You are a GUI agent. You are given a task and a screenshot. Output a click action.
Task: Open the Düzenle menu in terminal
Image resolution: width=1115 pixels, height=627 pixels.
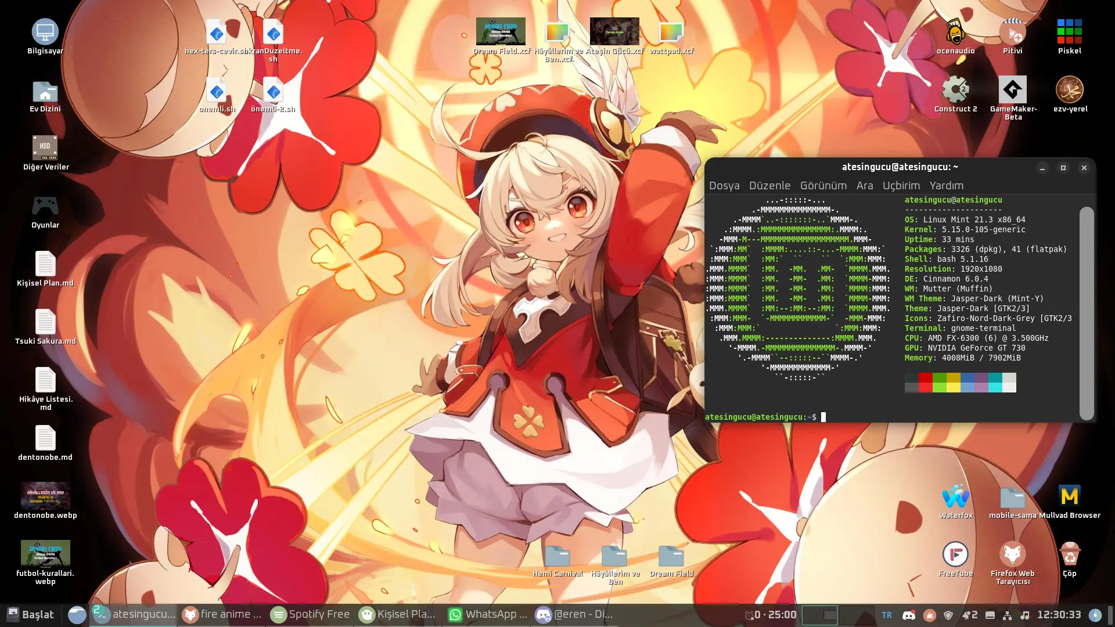click(769, 186)
